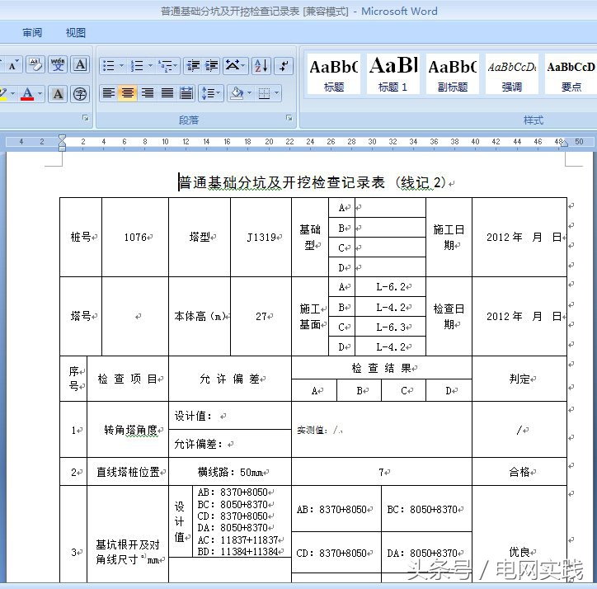Click the 设计值： entry line
The image size is (597, 589).
click(x=230, y=416)
